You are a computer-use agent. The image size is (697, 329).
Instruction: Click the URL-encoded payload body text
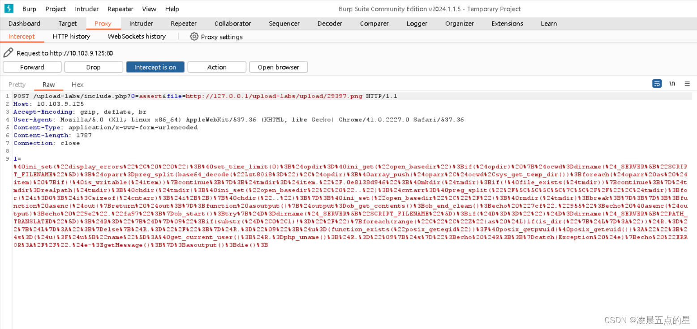(x=351, y=206)
